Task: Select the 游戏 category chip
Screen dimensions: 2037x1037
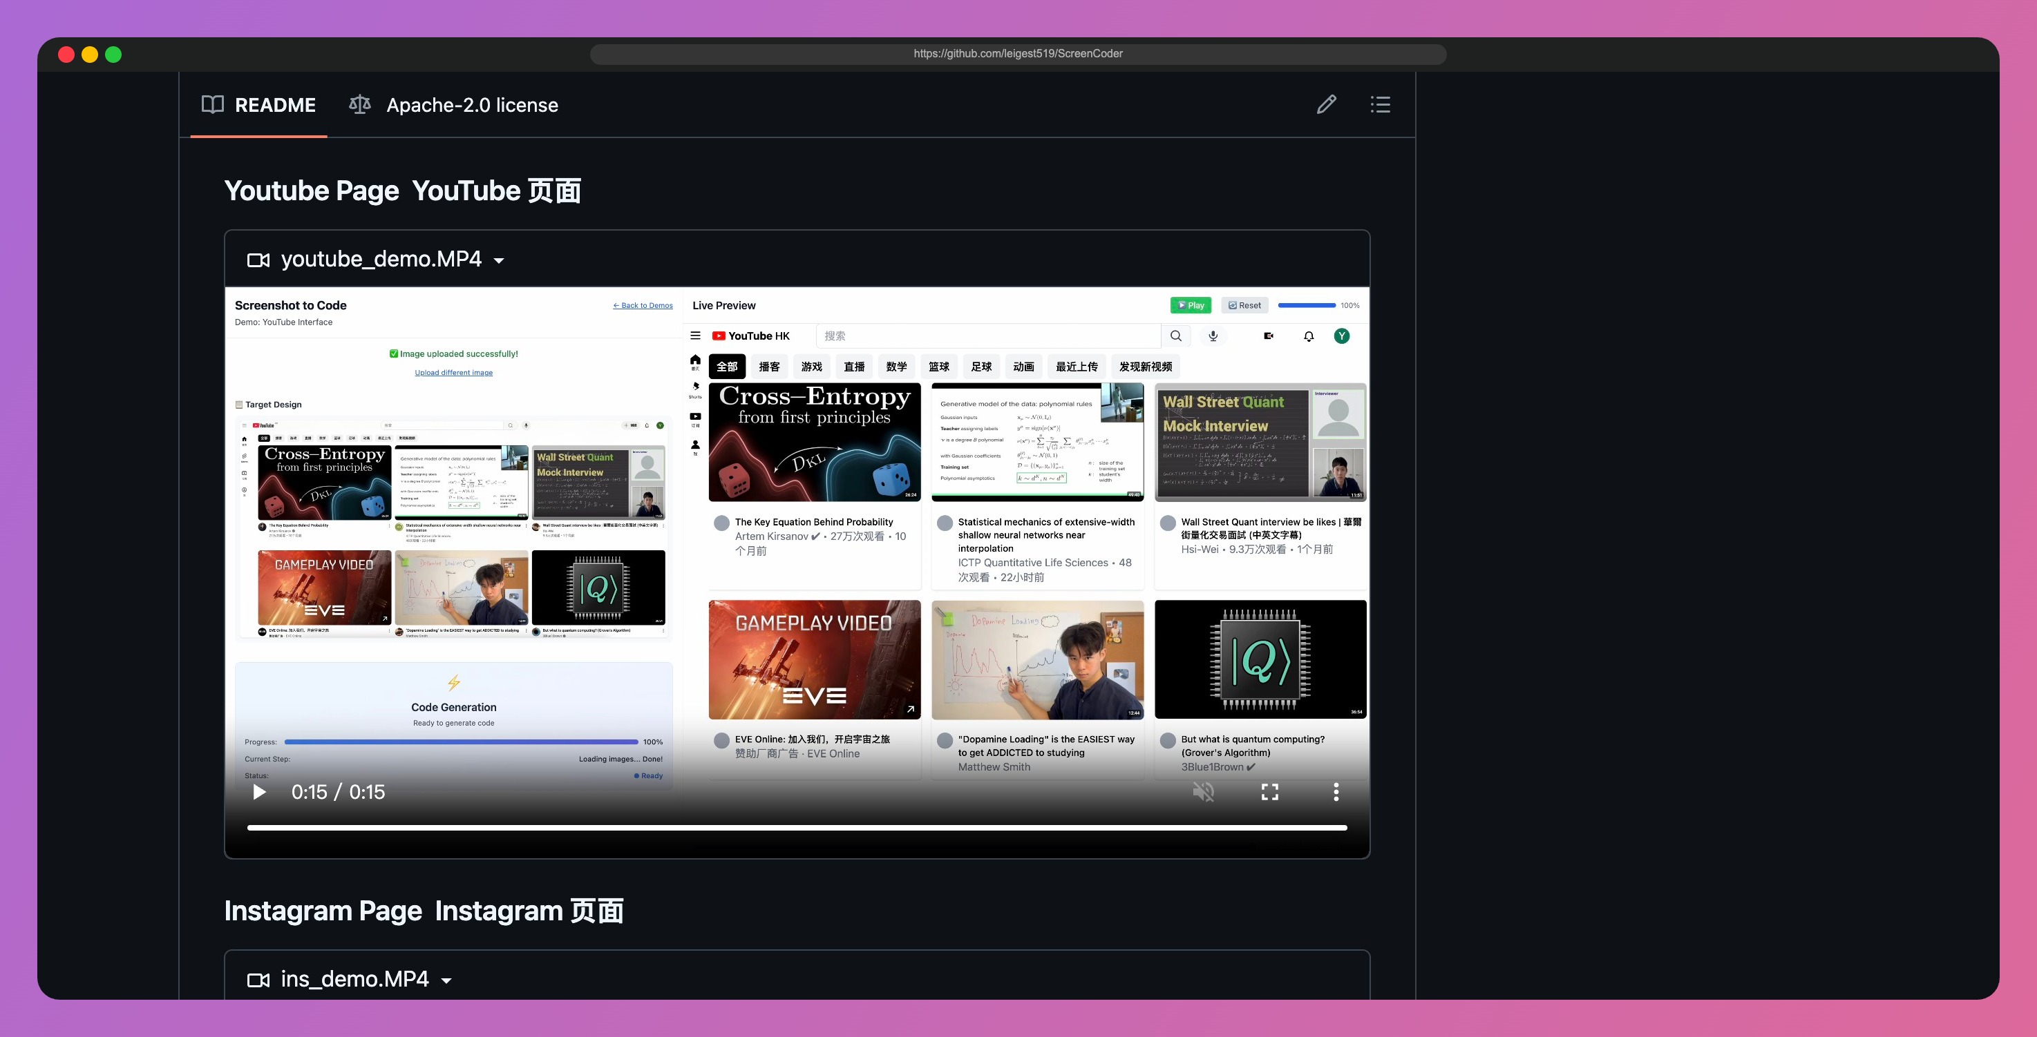Action: click(x=812, y=367)
